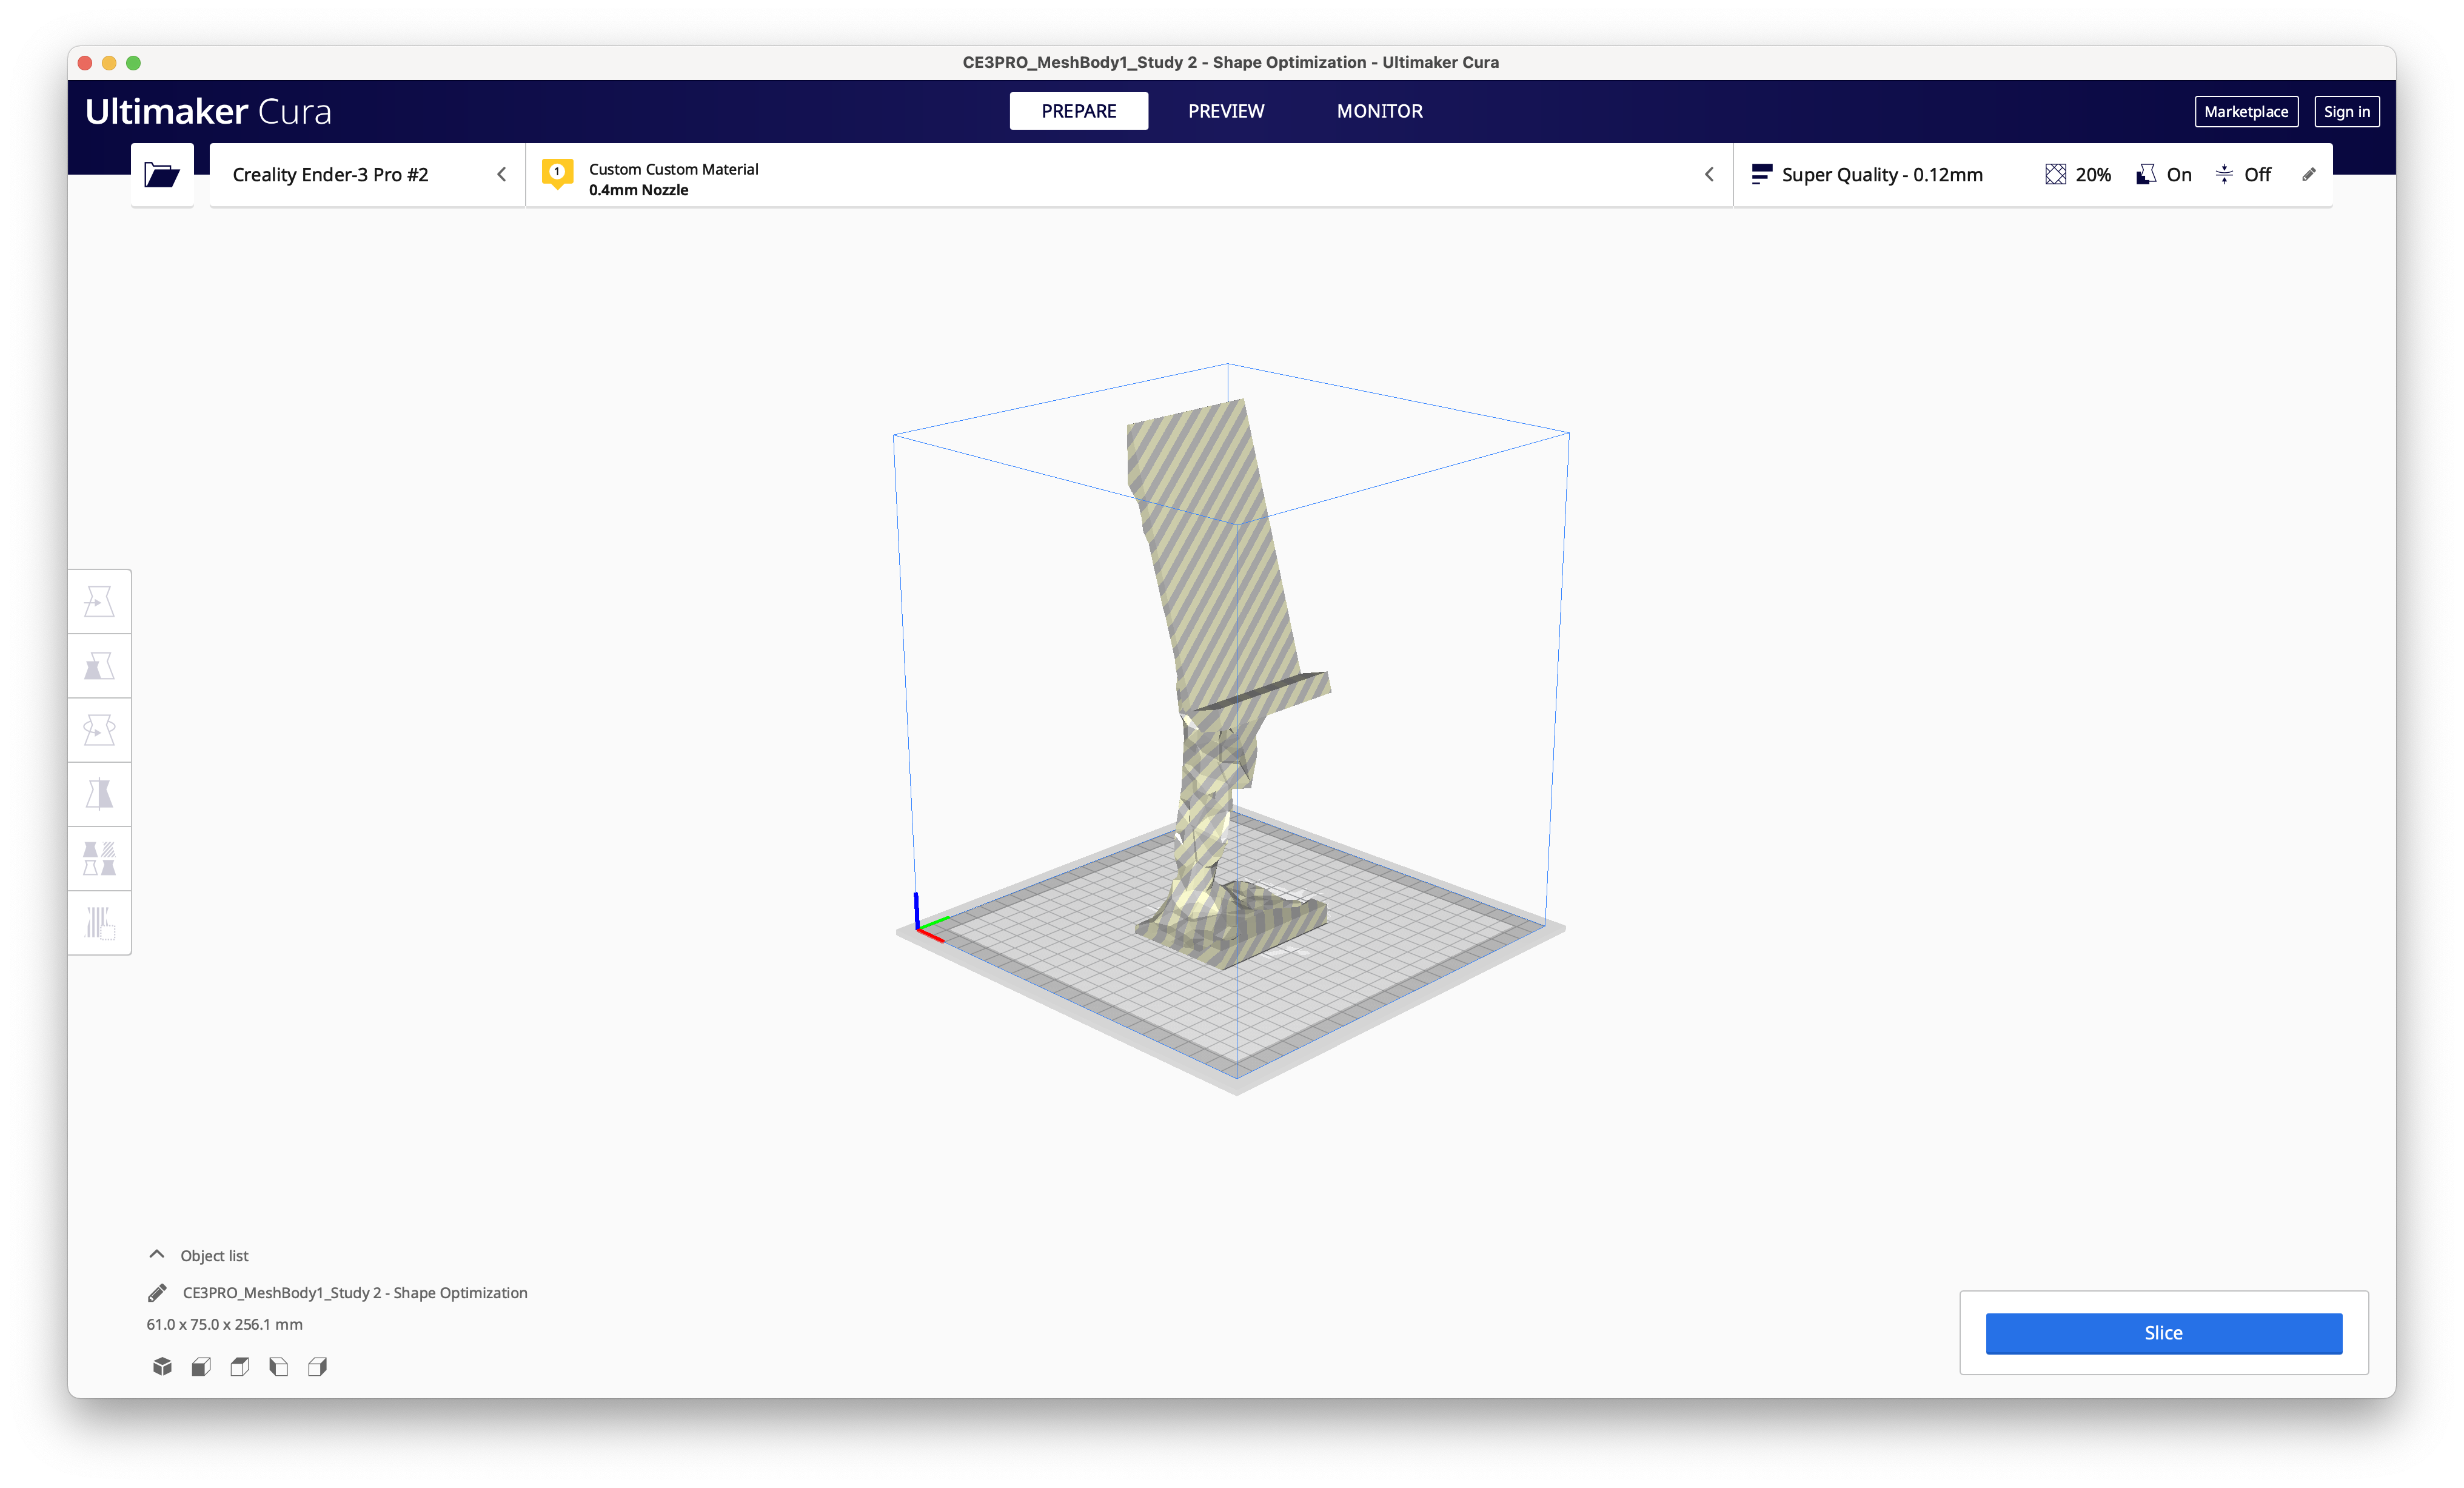Switch to top view icon
This screenshot has height=1488, width=2464.
(x=240, y=1366)
